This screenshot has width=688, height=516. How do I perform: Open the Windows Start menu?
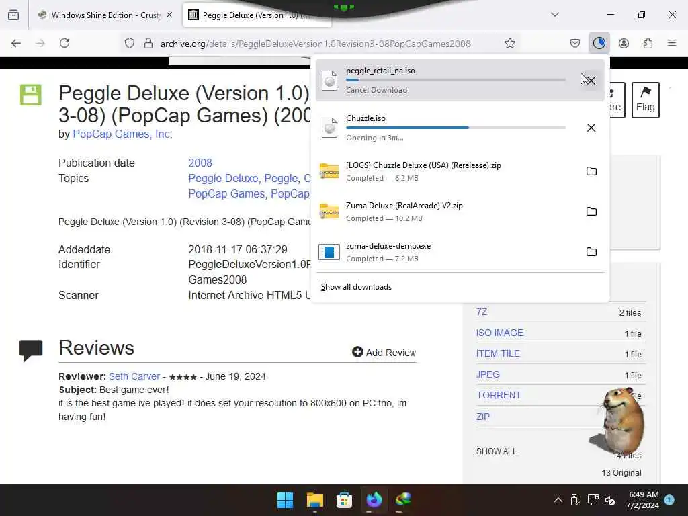click(x=285, y=500)
